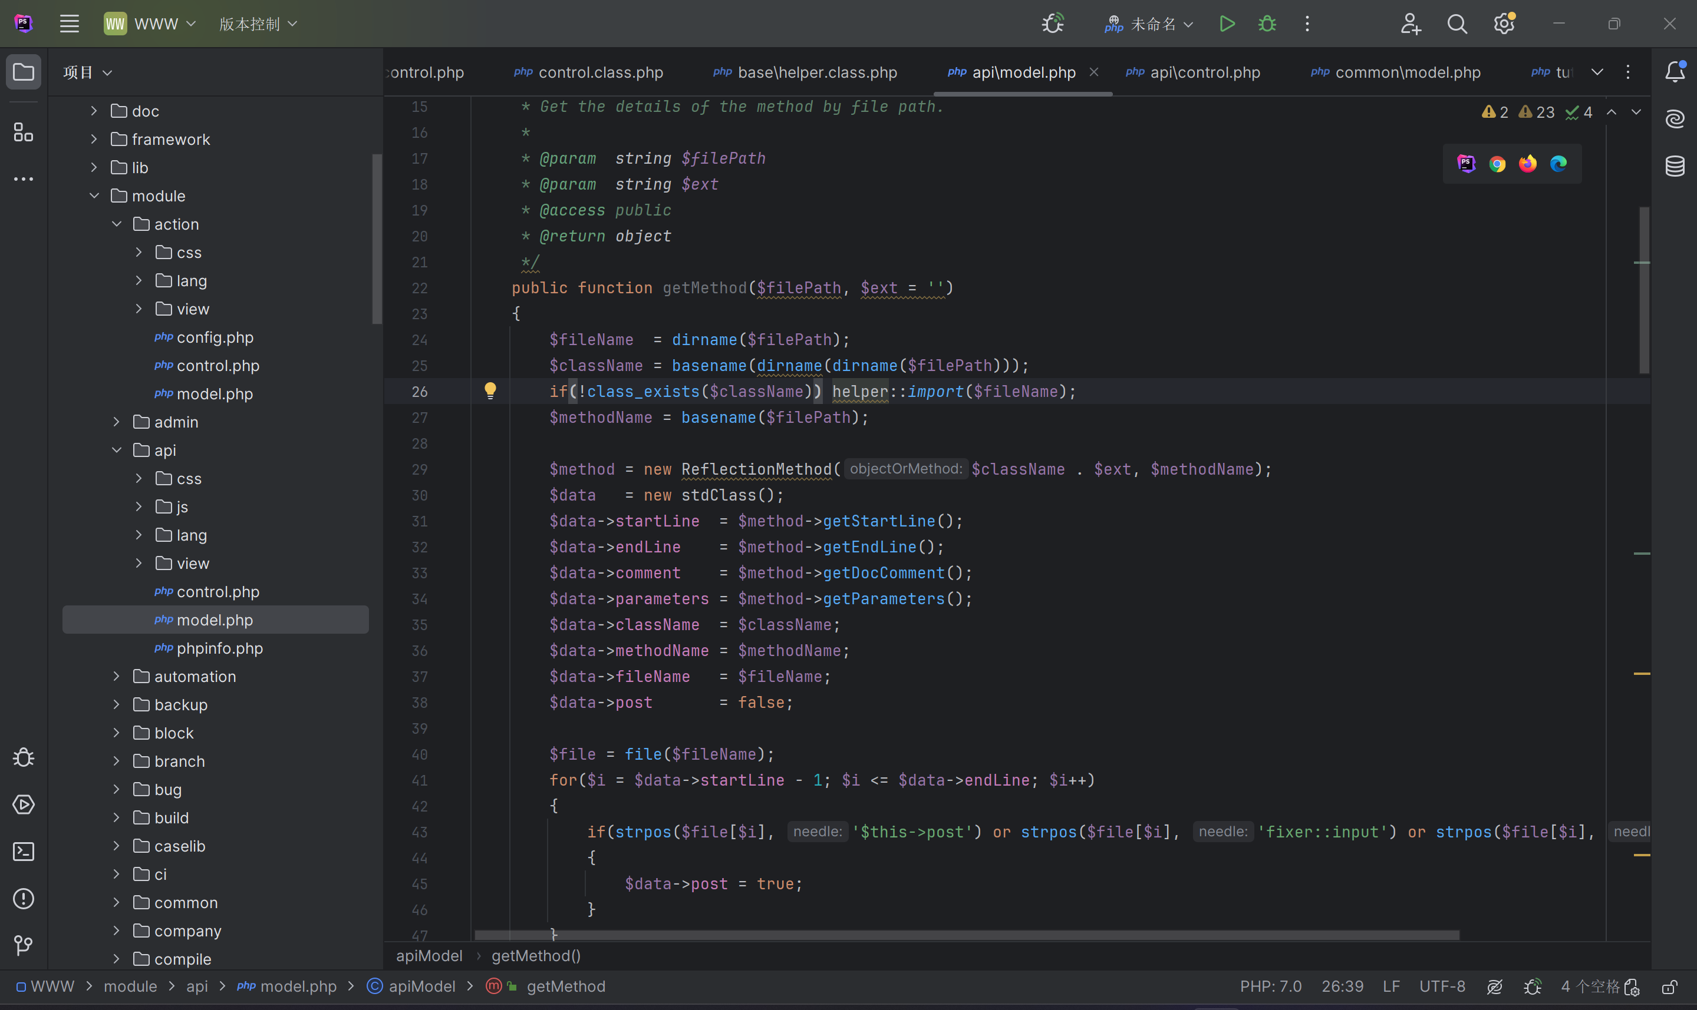Screen dimensions: 1697x1010
Task: Click the UTF-8 encoding in the status bar
Action: (1442, 986)
